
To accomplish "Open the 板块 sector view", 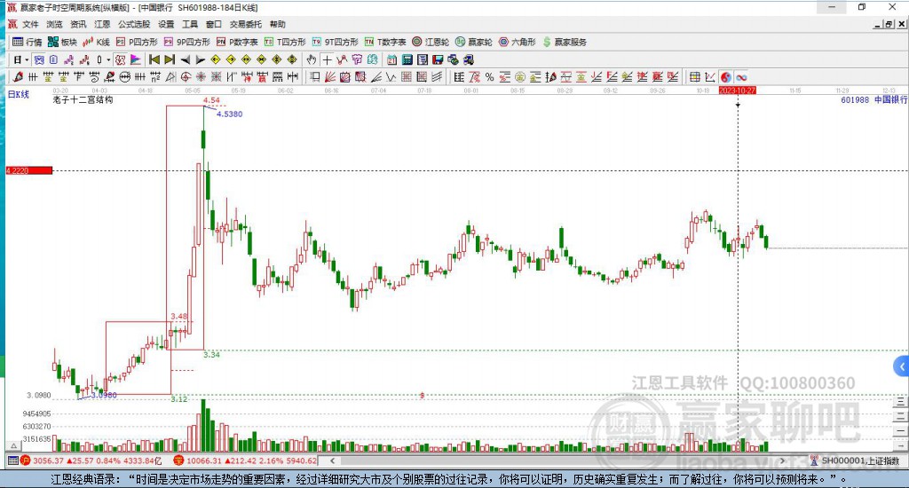I will pos(62,42).
